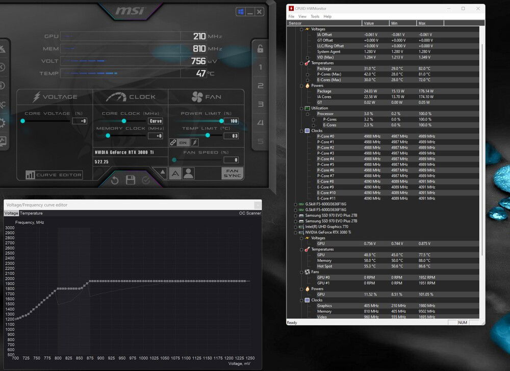The image size is (510, 371).
Task: Click the NVIDIA GeForce RTX 3080 Ti card icon
Action: click(301, 232)
